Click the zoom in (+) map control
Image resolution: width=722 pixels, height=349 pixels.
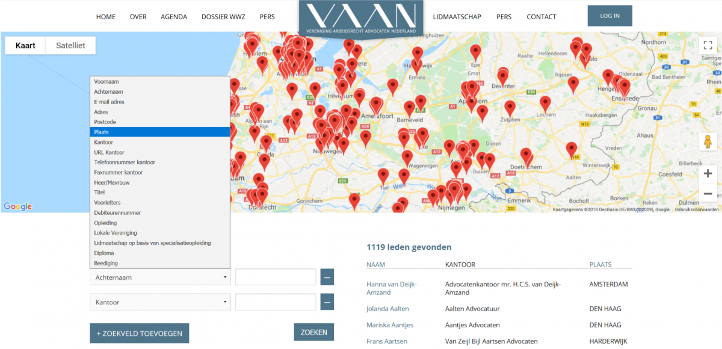(708, 173)
